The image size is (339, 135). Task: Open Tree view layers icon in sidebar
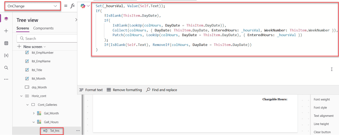pos(6,19)
